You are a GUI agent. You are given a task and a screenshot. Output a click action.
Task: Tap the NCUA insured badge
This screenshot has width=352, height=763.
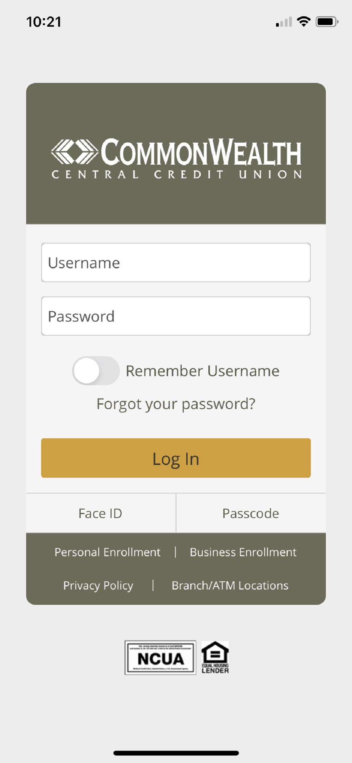[x=160, y=658]
